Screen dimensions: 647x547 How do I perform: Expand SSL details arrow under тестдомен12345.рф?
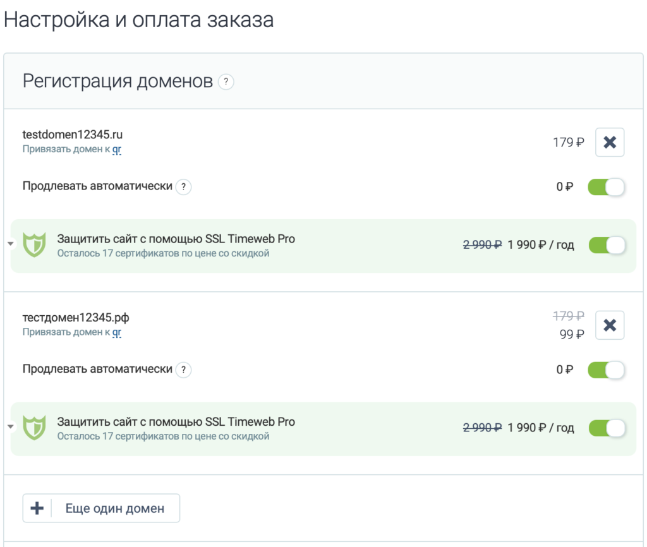coord(11,426)
